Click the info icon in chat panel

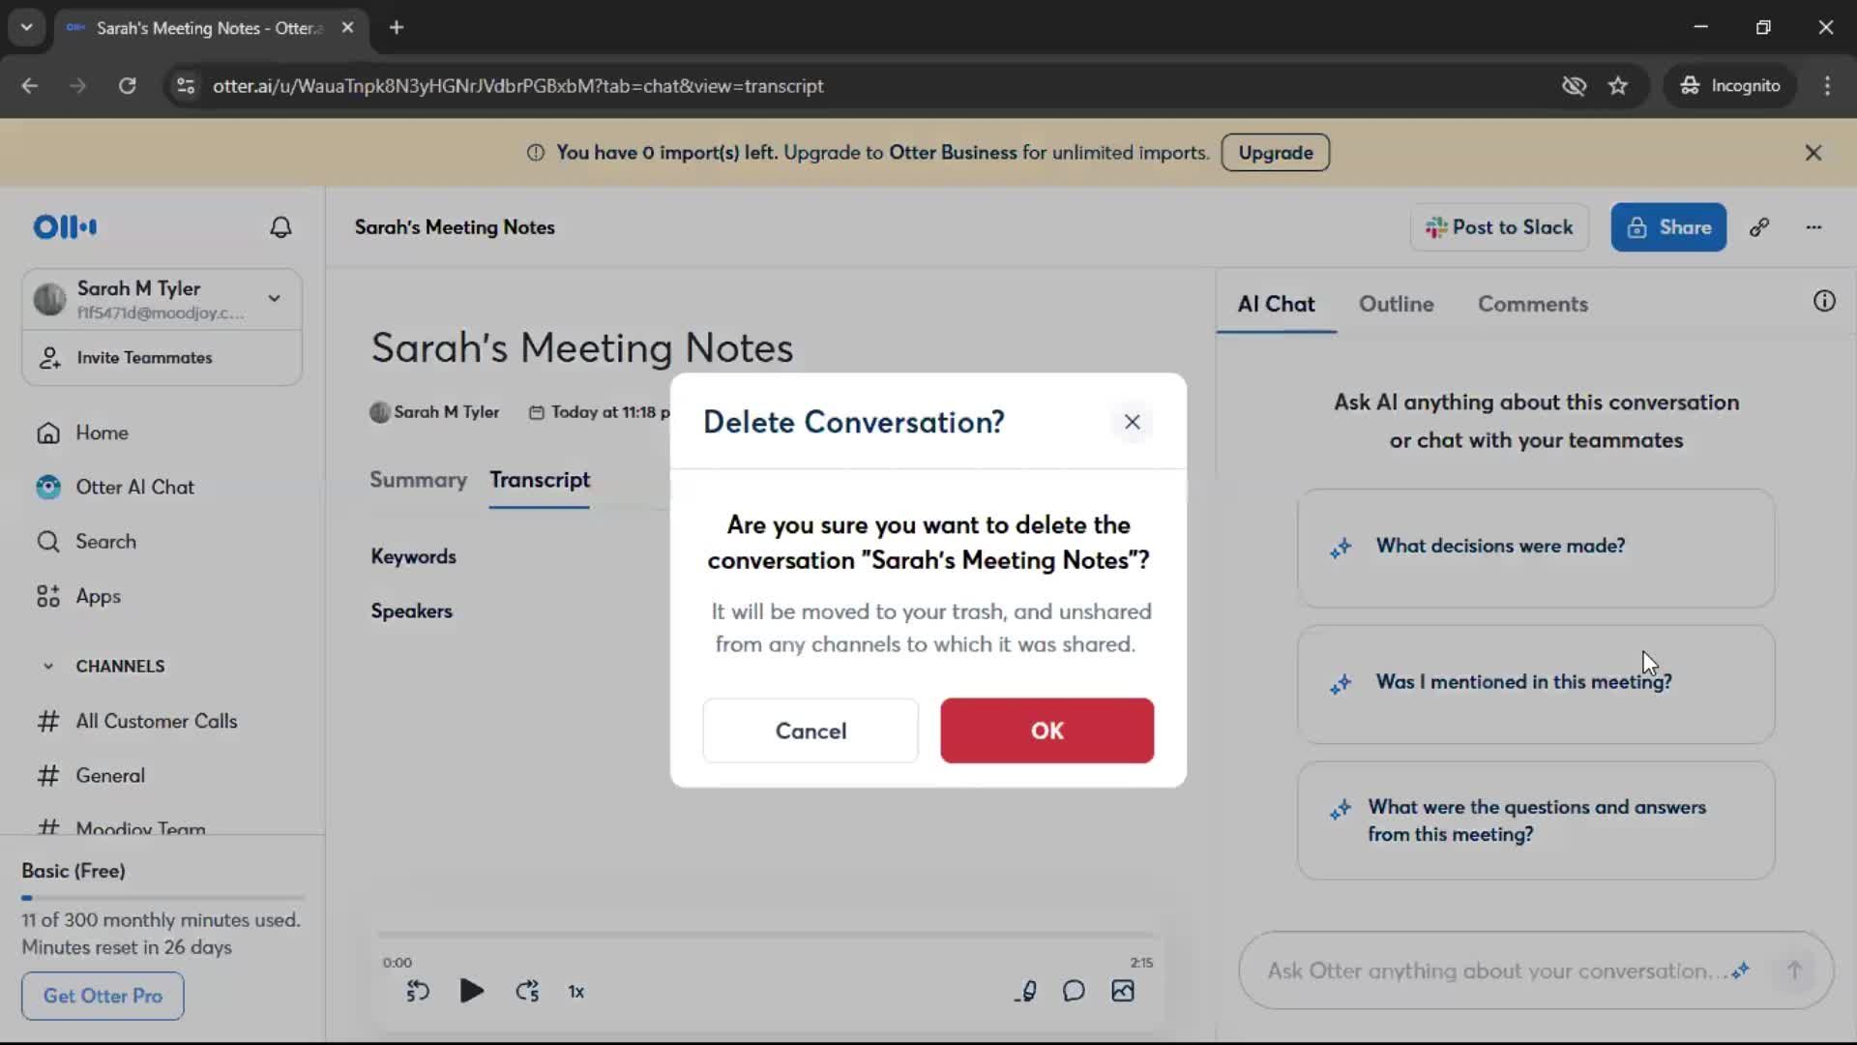click(x=1824, y=301)
